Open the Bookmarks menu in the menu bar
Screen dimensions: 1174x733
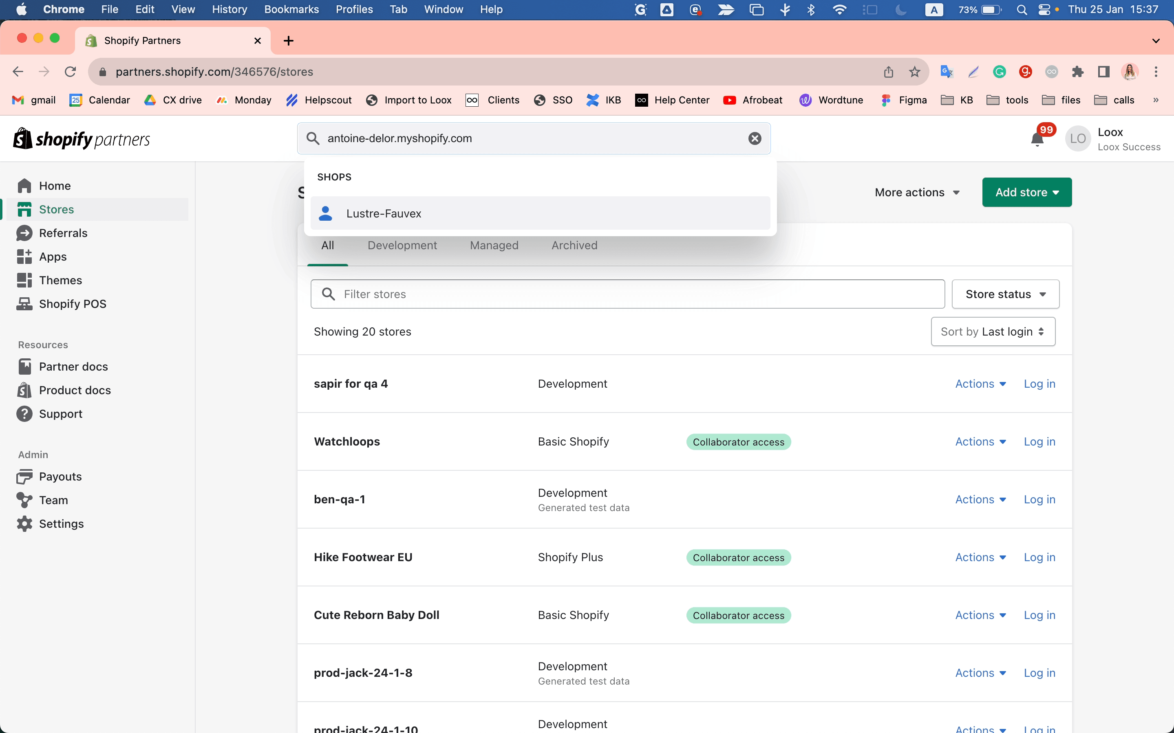291,10
